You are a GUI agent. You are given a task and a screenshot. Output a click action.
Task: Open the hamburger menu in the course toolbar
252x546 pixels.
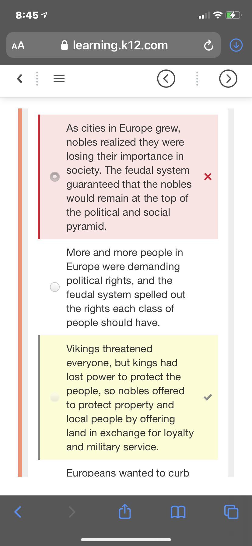[x=59, y=79]
